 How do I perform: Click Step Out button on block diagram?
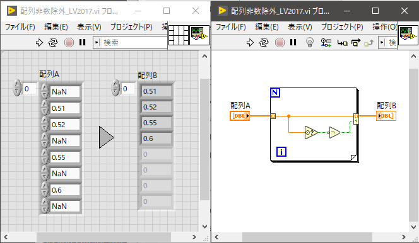[x=369, y=43]
